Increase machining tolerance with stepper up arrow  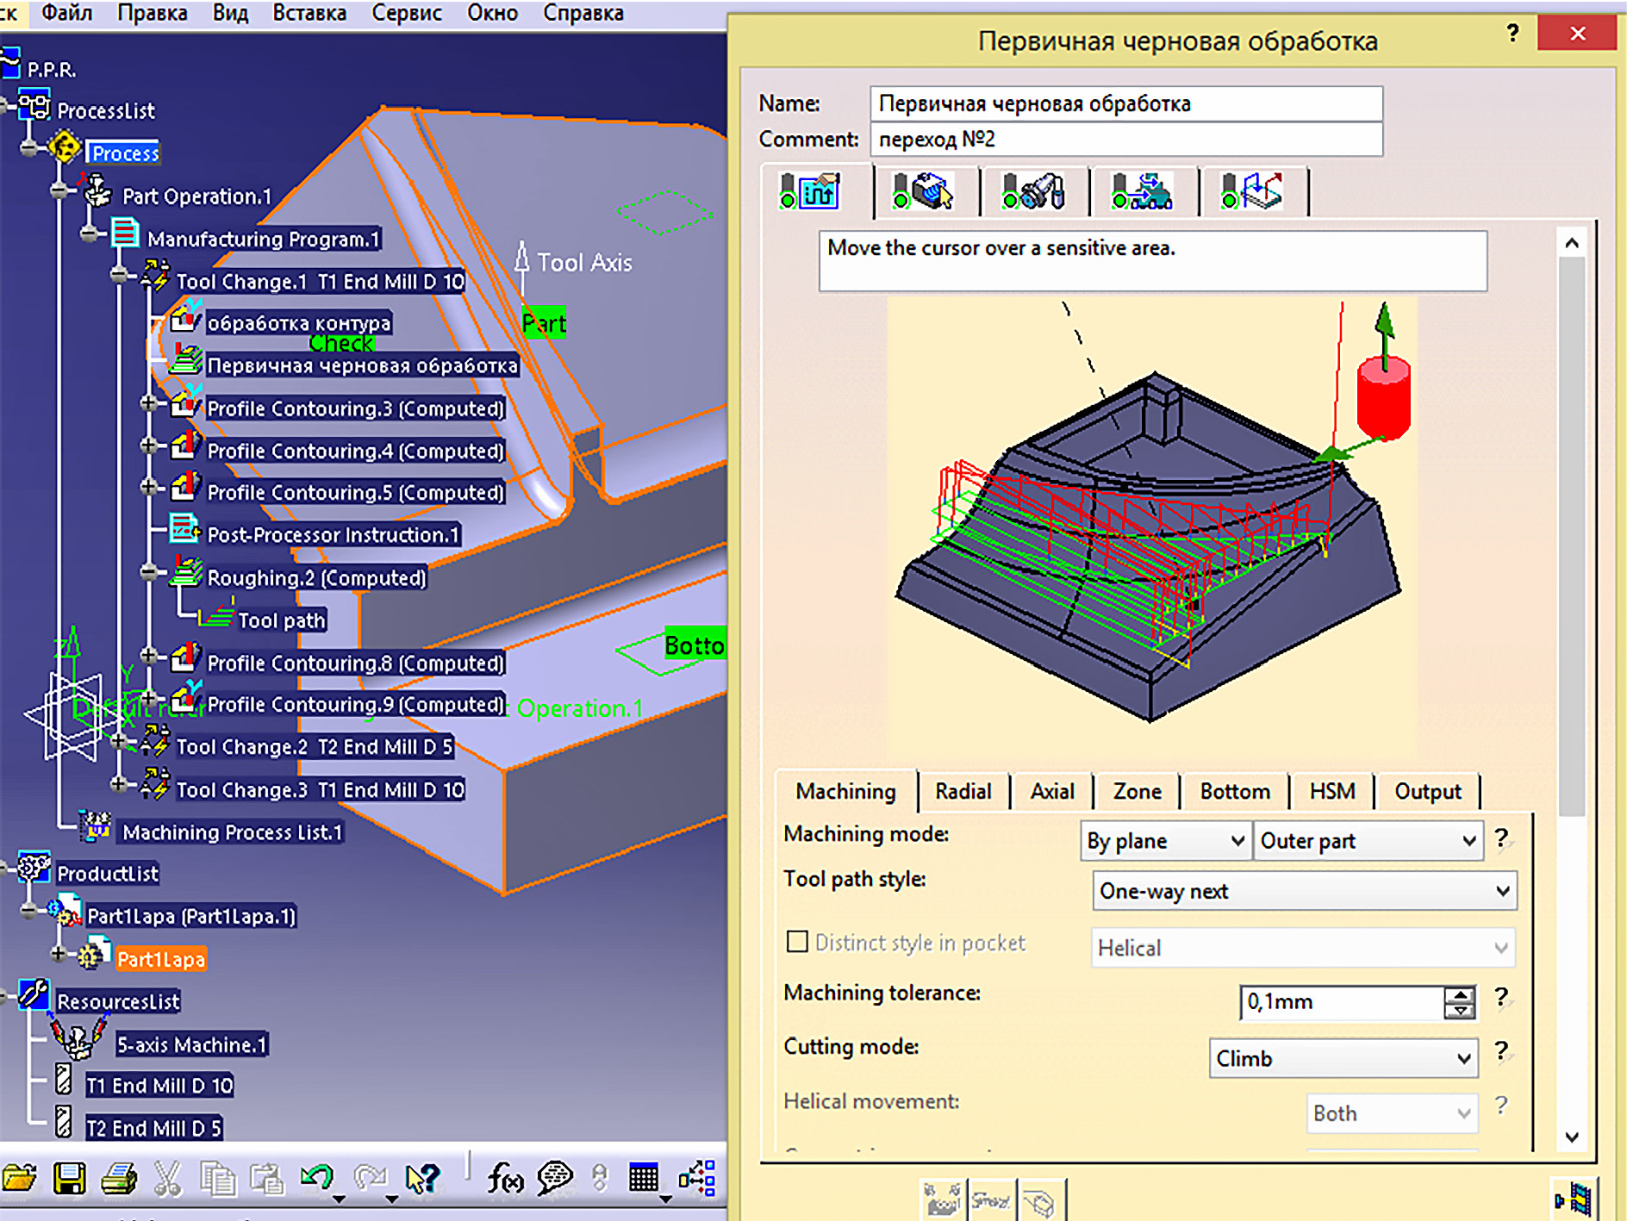click(1460, 994)
